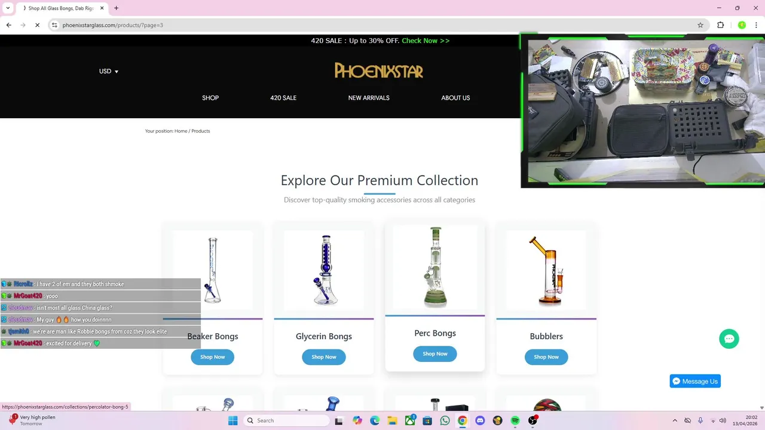Follow the Check Now >> sale link
765x430 pixels.
(x=426, y=41)
